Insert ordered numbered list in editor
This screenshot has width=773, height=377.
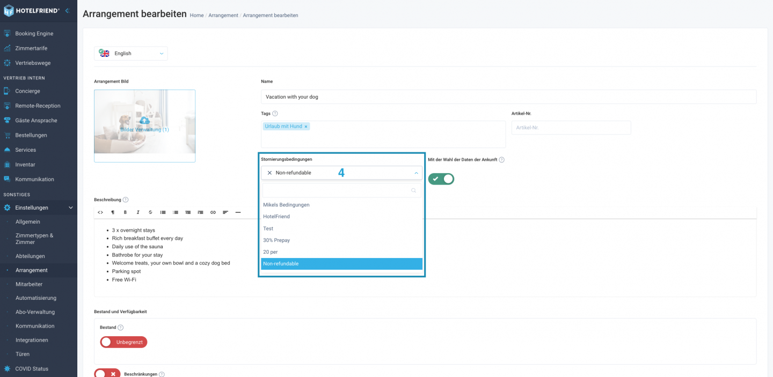coord(176,212)
